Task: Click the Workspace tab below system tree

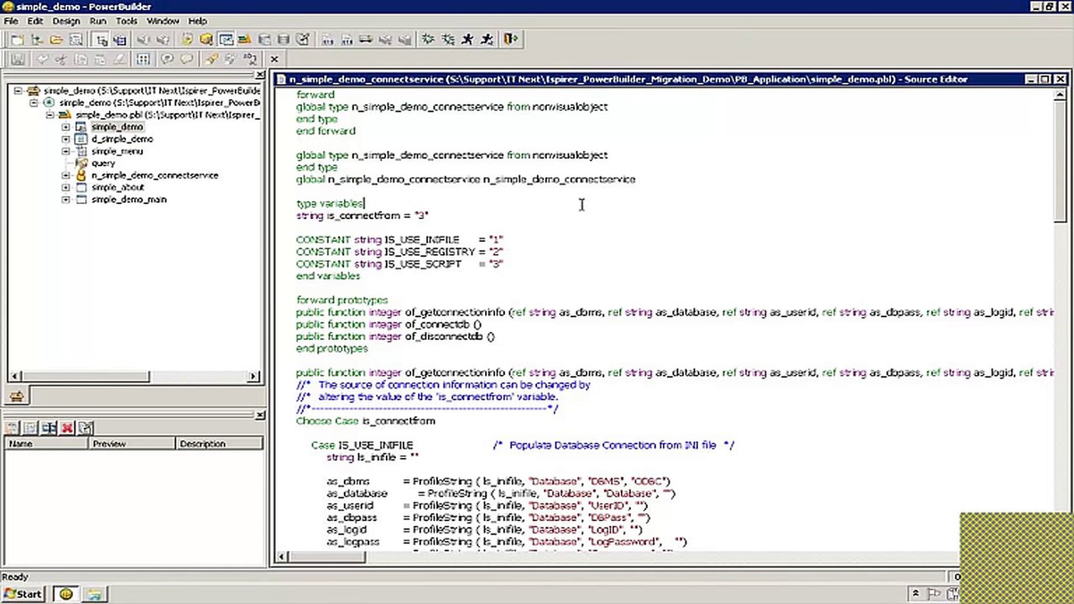Action: pos(17,397)
